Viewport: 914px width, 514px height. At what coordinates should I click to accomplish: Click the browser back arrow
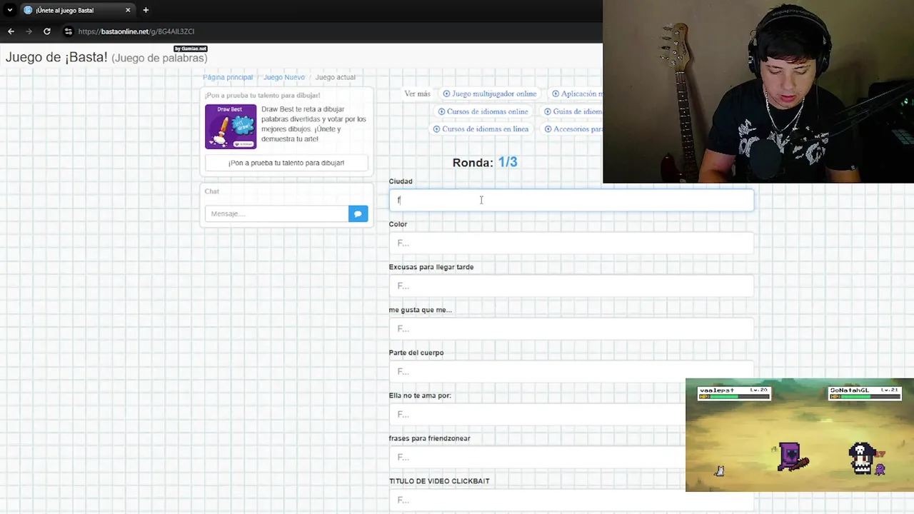(11, 31)
